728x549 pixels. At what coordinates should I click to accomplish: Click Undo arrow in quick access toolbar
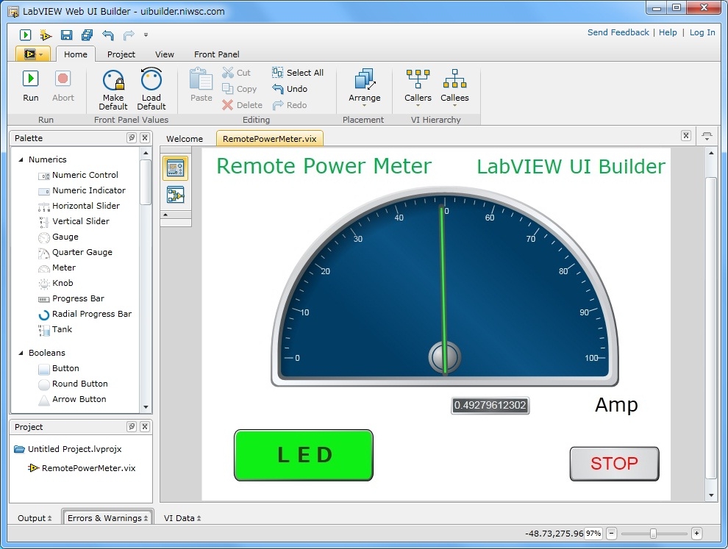[x=107, y=35]
